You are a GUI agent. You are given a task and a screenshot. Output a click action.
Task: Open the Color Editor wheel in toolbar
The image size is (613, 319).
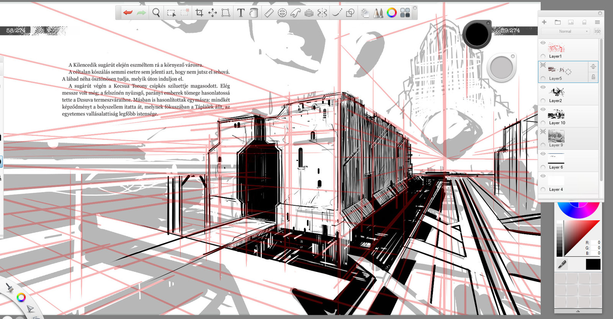(x=392, y=13)
